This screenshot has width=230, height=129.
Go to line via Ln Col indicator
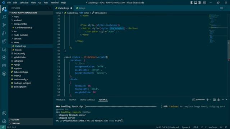(167, 127)
